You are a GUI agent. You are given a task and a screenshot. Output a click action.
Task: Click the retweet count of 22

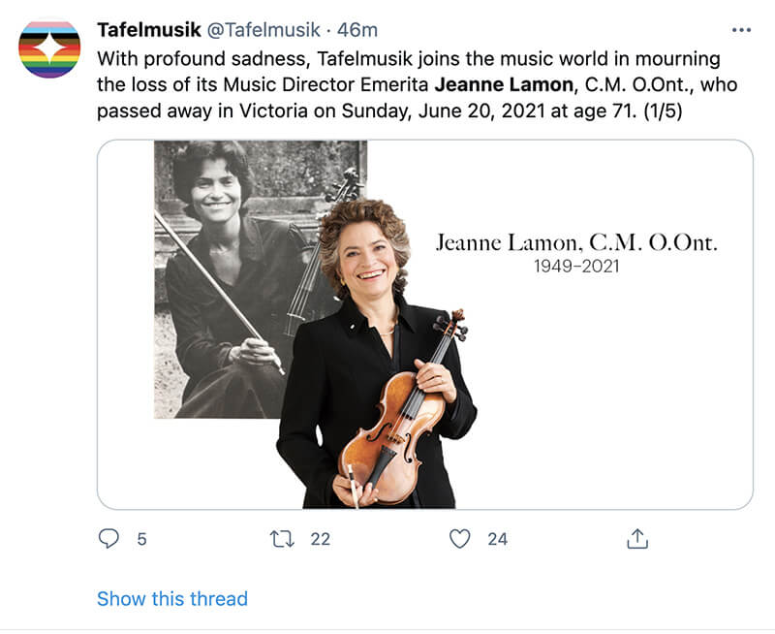pos(321,539)
